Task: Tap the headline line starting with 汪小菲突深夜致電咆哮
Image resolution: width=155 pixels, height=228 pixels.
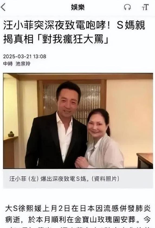Action: point(74,25)
